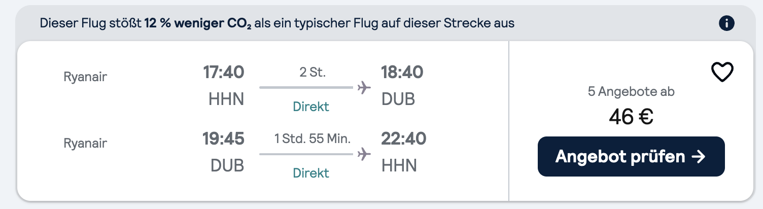763x209 pixels.
Task: Click the CO2 emissions banner text
Action: [277, 23]
